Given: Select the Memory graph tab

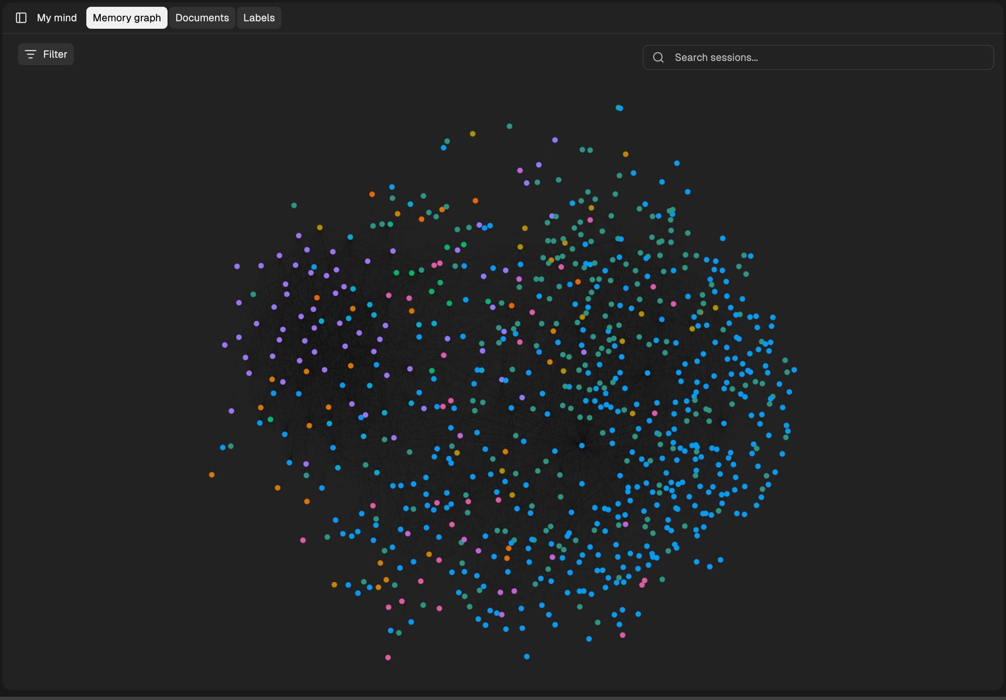Looking at the screenshot, I should pos(127,18).
